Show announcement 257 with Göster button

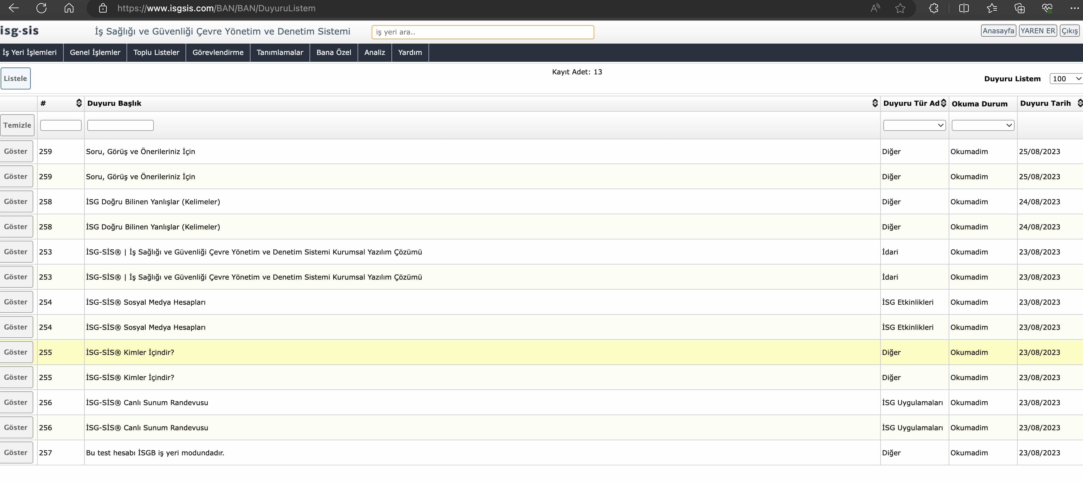(16, 453)
